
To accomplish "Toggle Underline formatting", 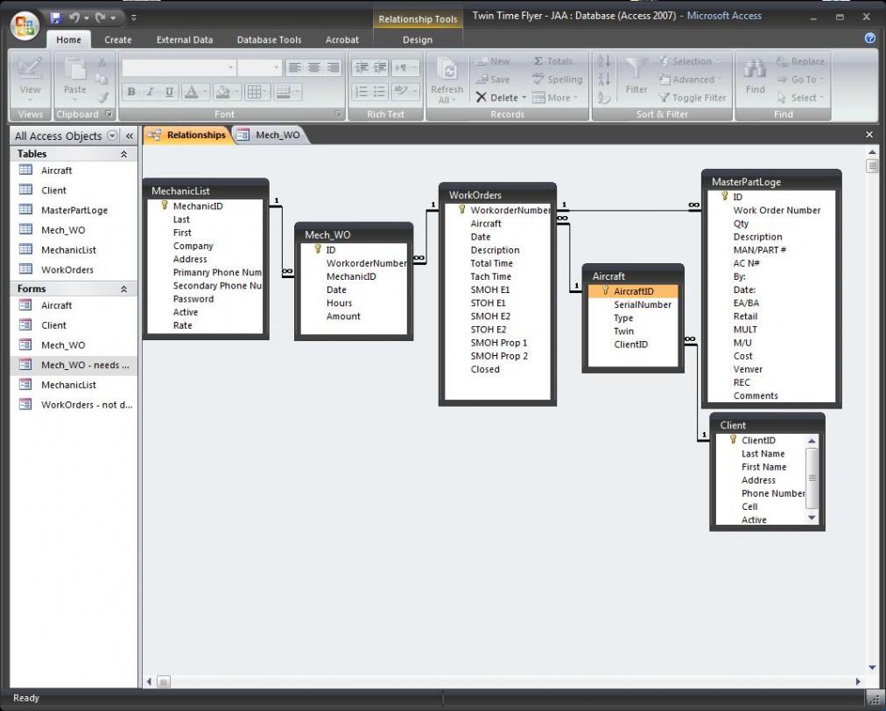I will 169,92.
